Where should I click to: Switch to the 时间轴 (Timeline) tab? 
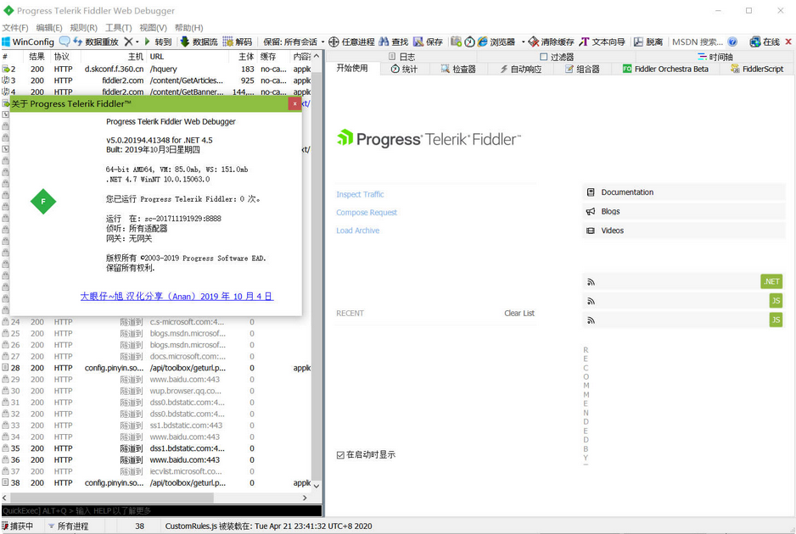(715, 57)
